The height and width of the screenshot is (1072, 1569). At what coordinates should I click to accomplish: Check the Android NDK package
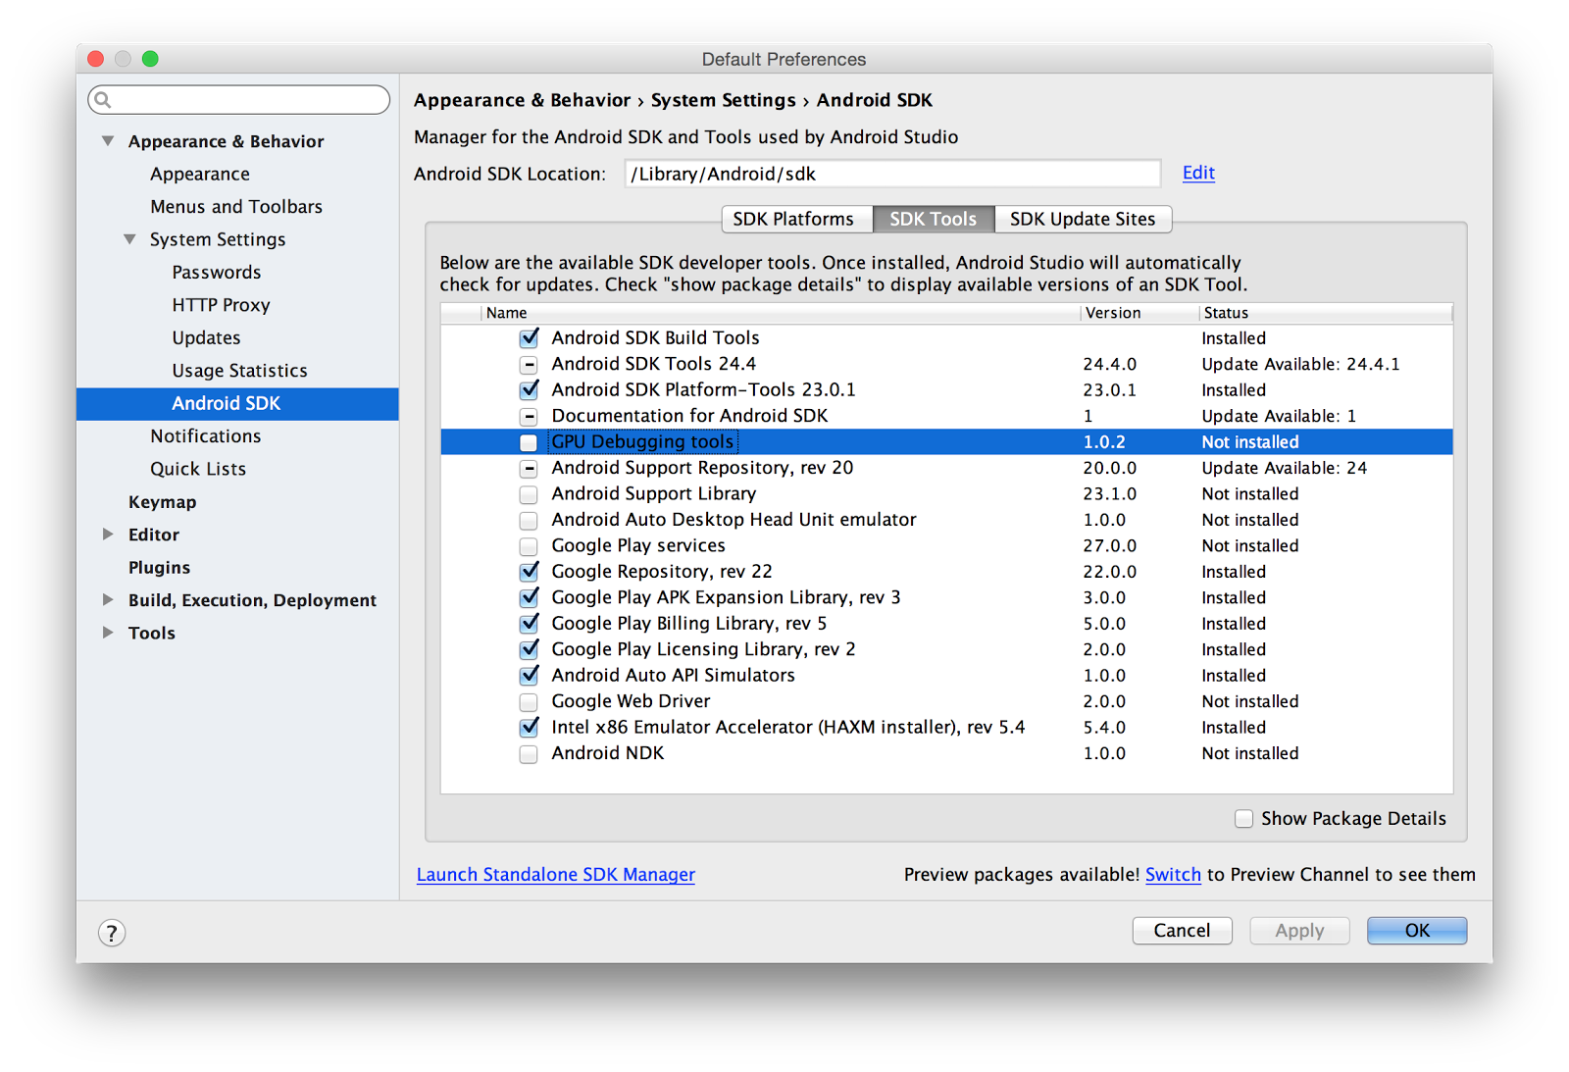tap(529, 753)
